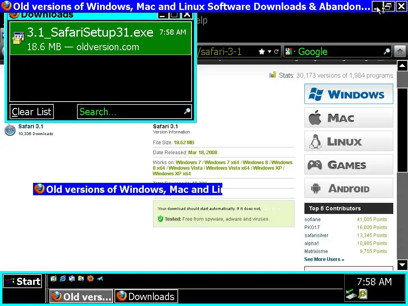
Task: Launch the first quick launch notepad icon
Action: pyautogui.click(x=54, y=279)
